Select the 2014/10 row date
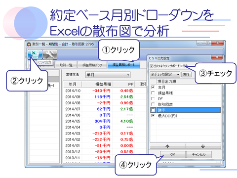The image size is (237, 178). 73,90
